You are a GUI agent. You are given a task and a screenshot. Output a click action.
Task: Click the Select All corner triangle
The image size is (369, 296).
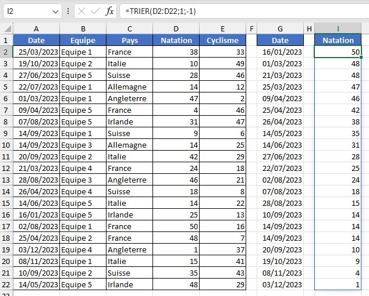tap(6, 29)
